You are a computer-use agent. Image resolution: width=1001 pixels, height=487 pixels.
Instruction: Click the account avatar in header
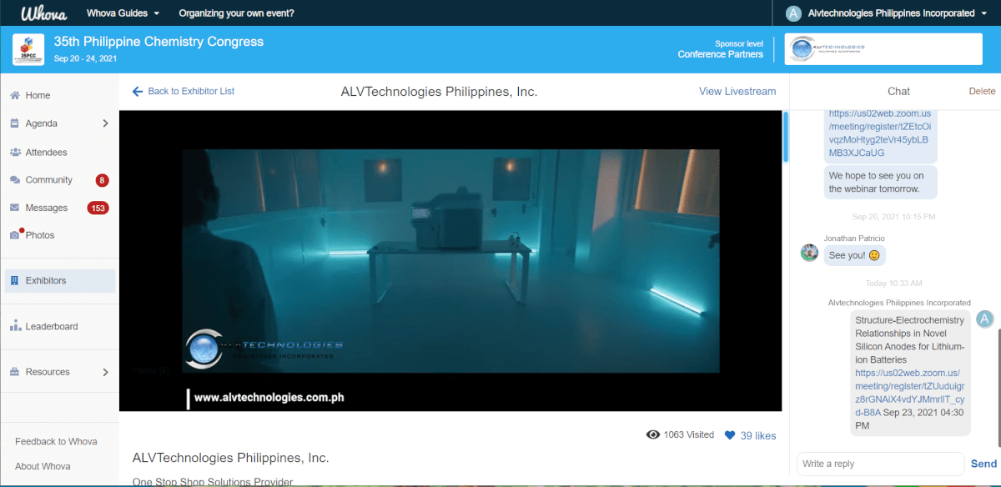click(x=794, y=13)
